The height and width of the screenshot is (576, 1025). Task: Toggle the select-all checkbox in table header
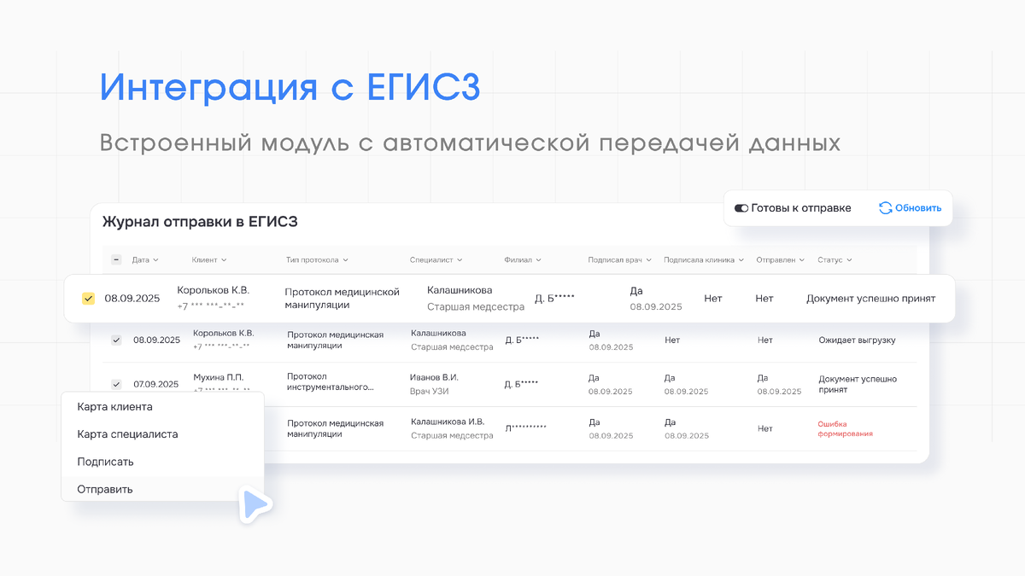[x=116, y=260]
